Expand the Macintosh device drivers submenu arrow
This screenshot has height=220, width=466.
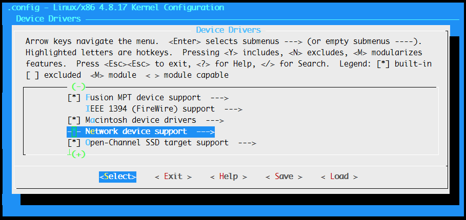pos(214,120)
